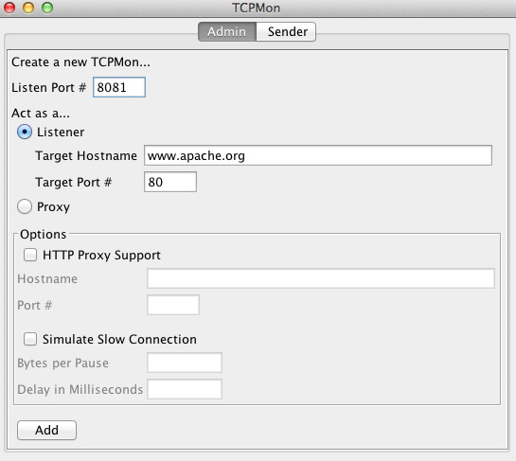Click the 'Bytes per Pause' label

(62, 363)
